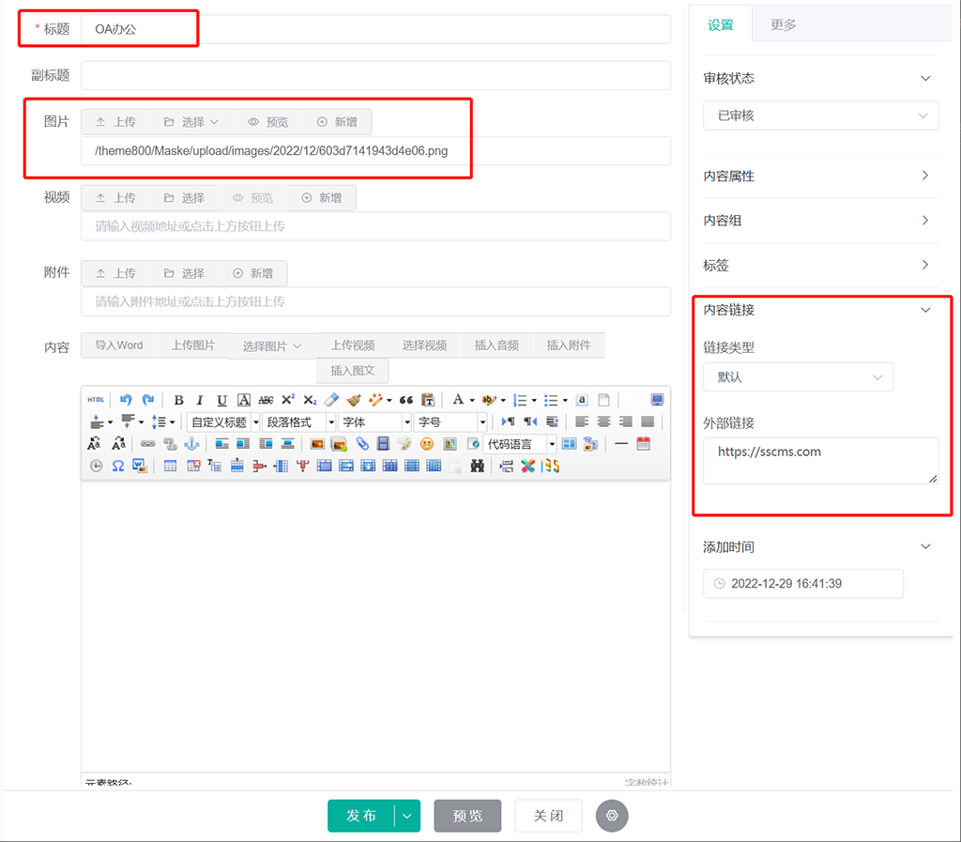Insert special character with Omega icon
Viewport: 961px width, 842px height.
coord(118,466)
